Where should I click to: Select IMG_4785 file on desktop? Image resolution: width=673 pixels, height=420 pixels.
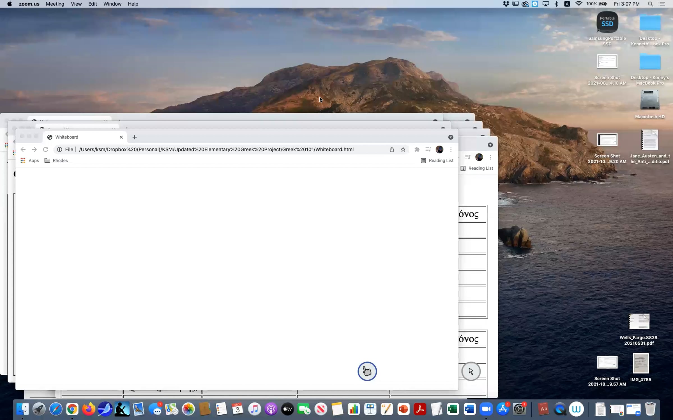[x=641, y=368]
